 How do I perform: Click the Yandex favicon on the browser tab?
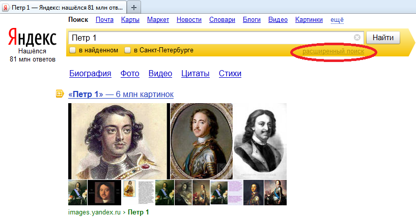pos(5,8)
